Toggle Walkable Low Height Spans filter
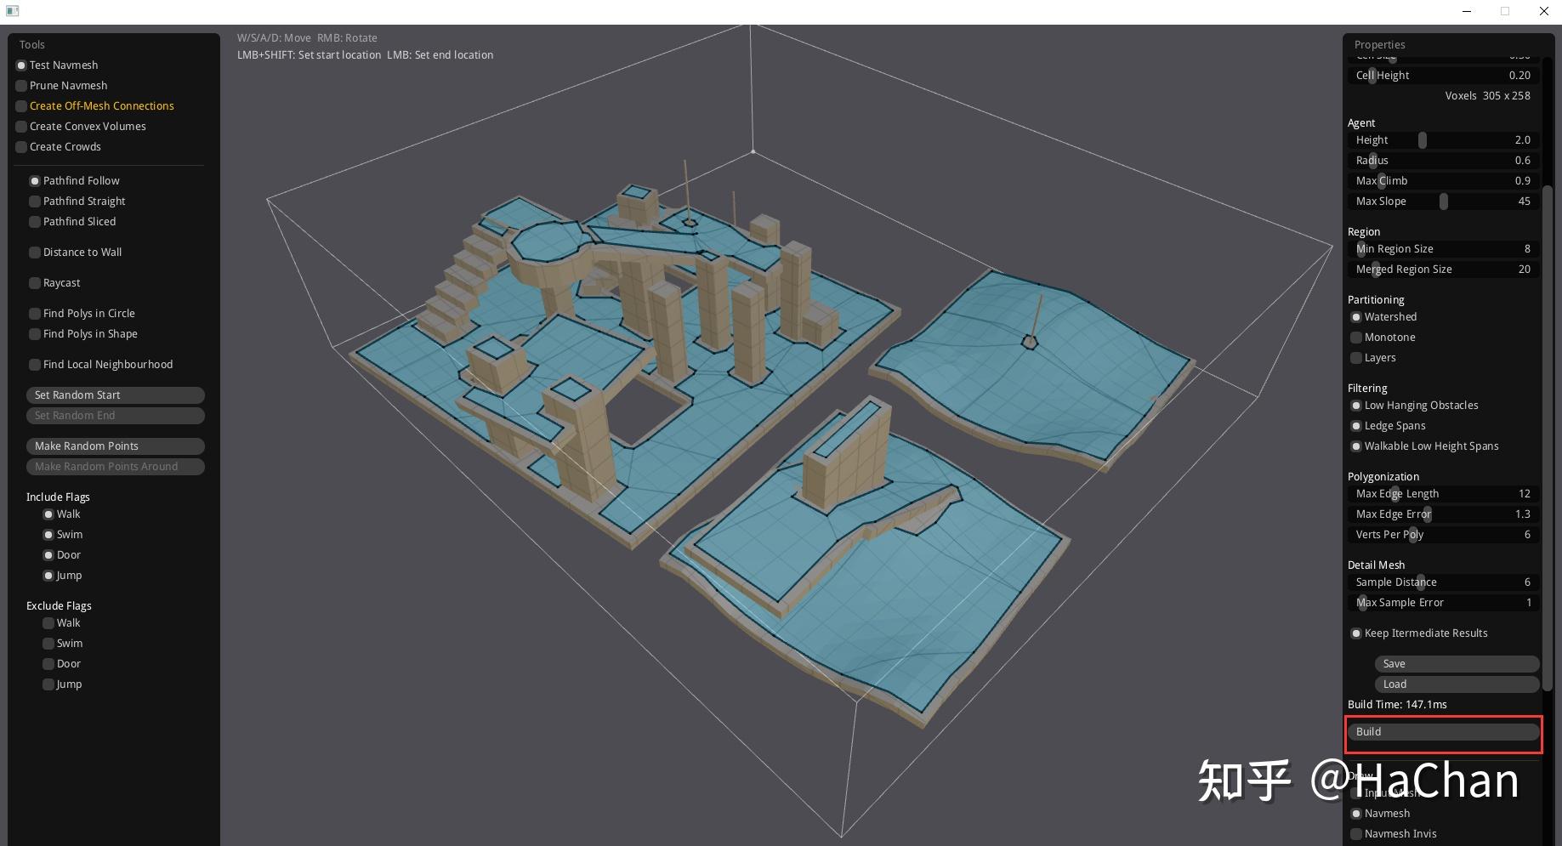The width and height of the screenshot is (1562, 846). pyautogui.click(x=1425, y=446)
